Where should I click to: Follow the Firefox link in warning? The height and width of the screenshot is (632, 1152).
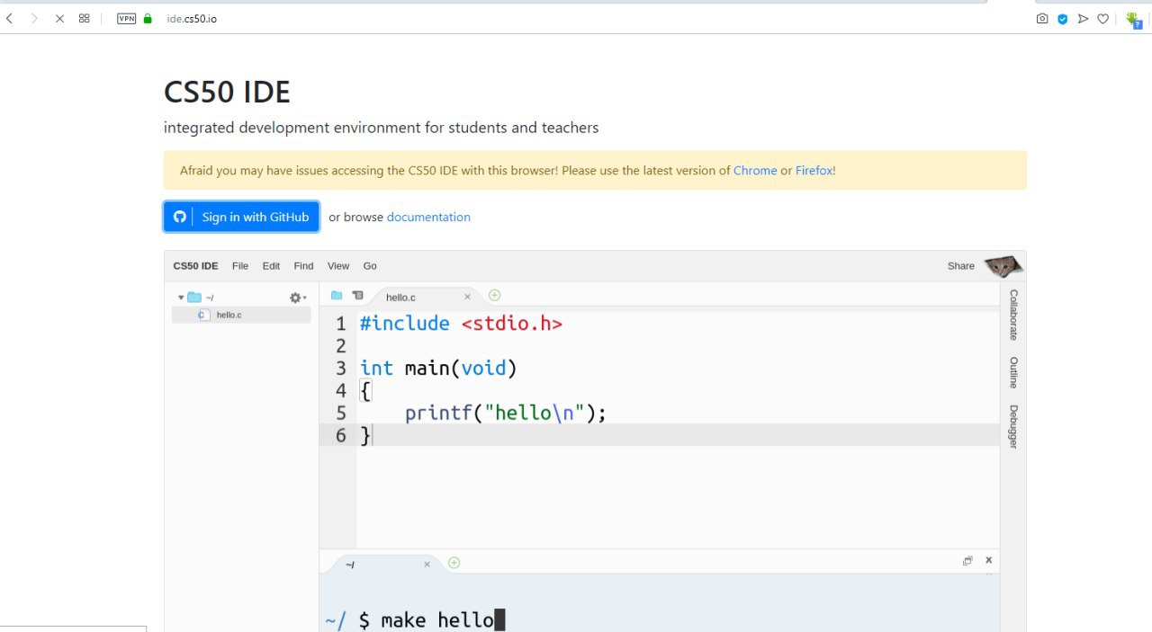point(814,170)
